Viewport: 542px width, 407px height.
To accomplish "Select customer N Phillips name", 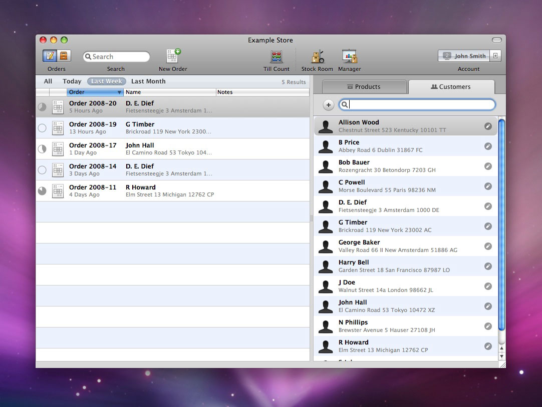I will [x=353, y=322].
